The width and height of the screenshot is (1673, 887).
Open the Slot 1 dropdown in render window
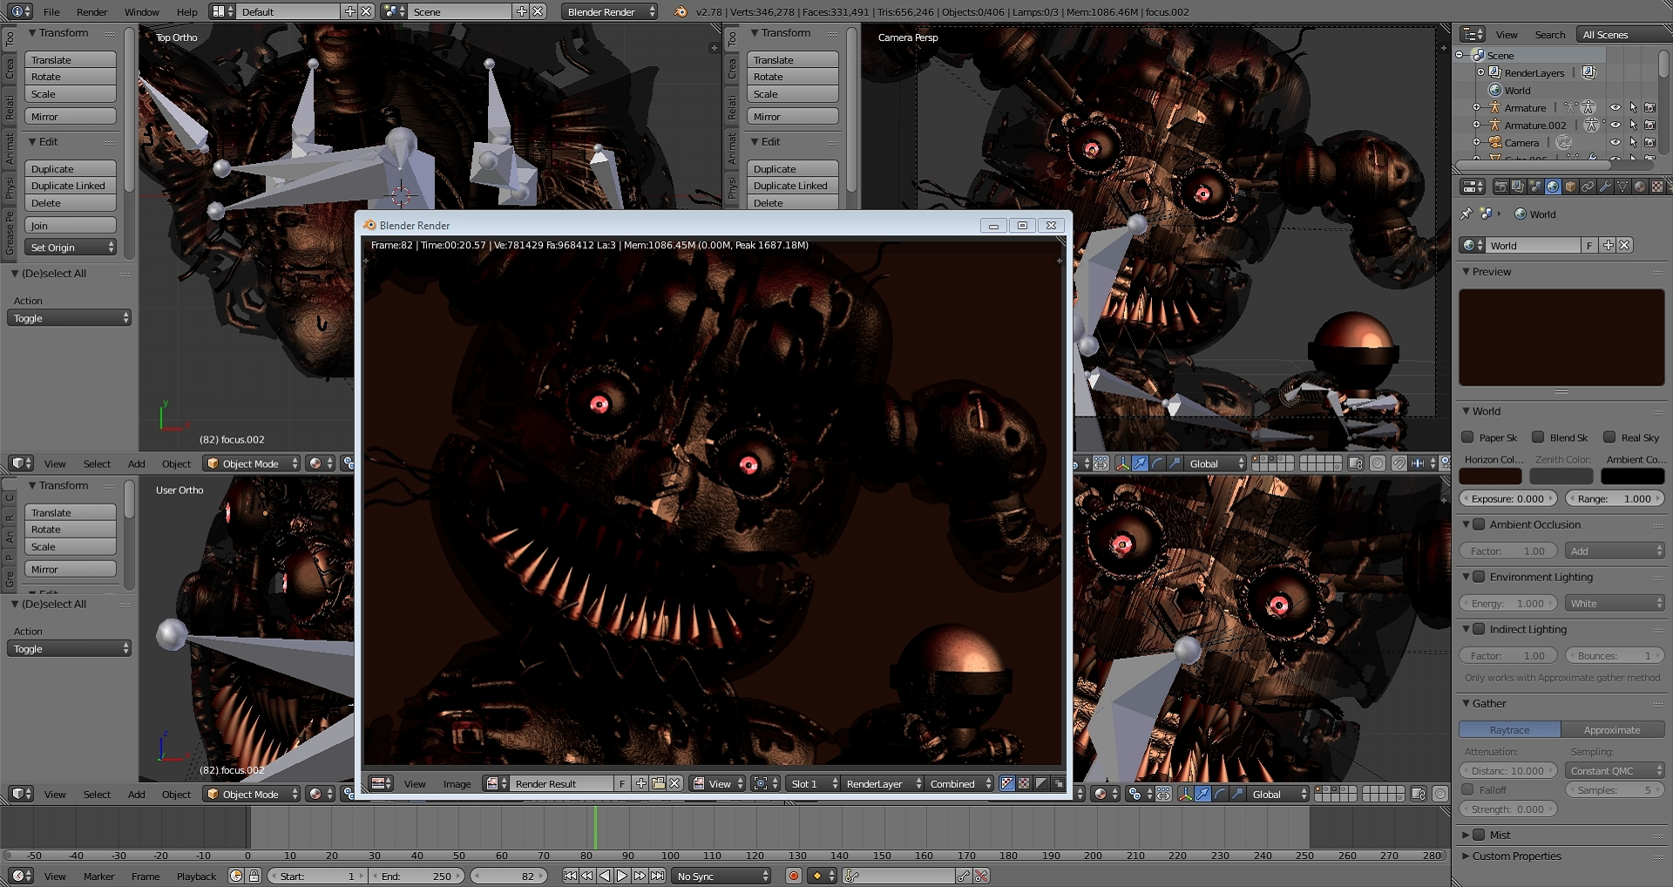[x=813, y=783]
